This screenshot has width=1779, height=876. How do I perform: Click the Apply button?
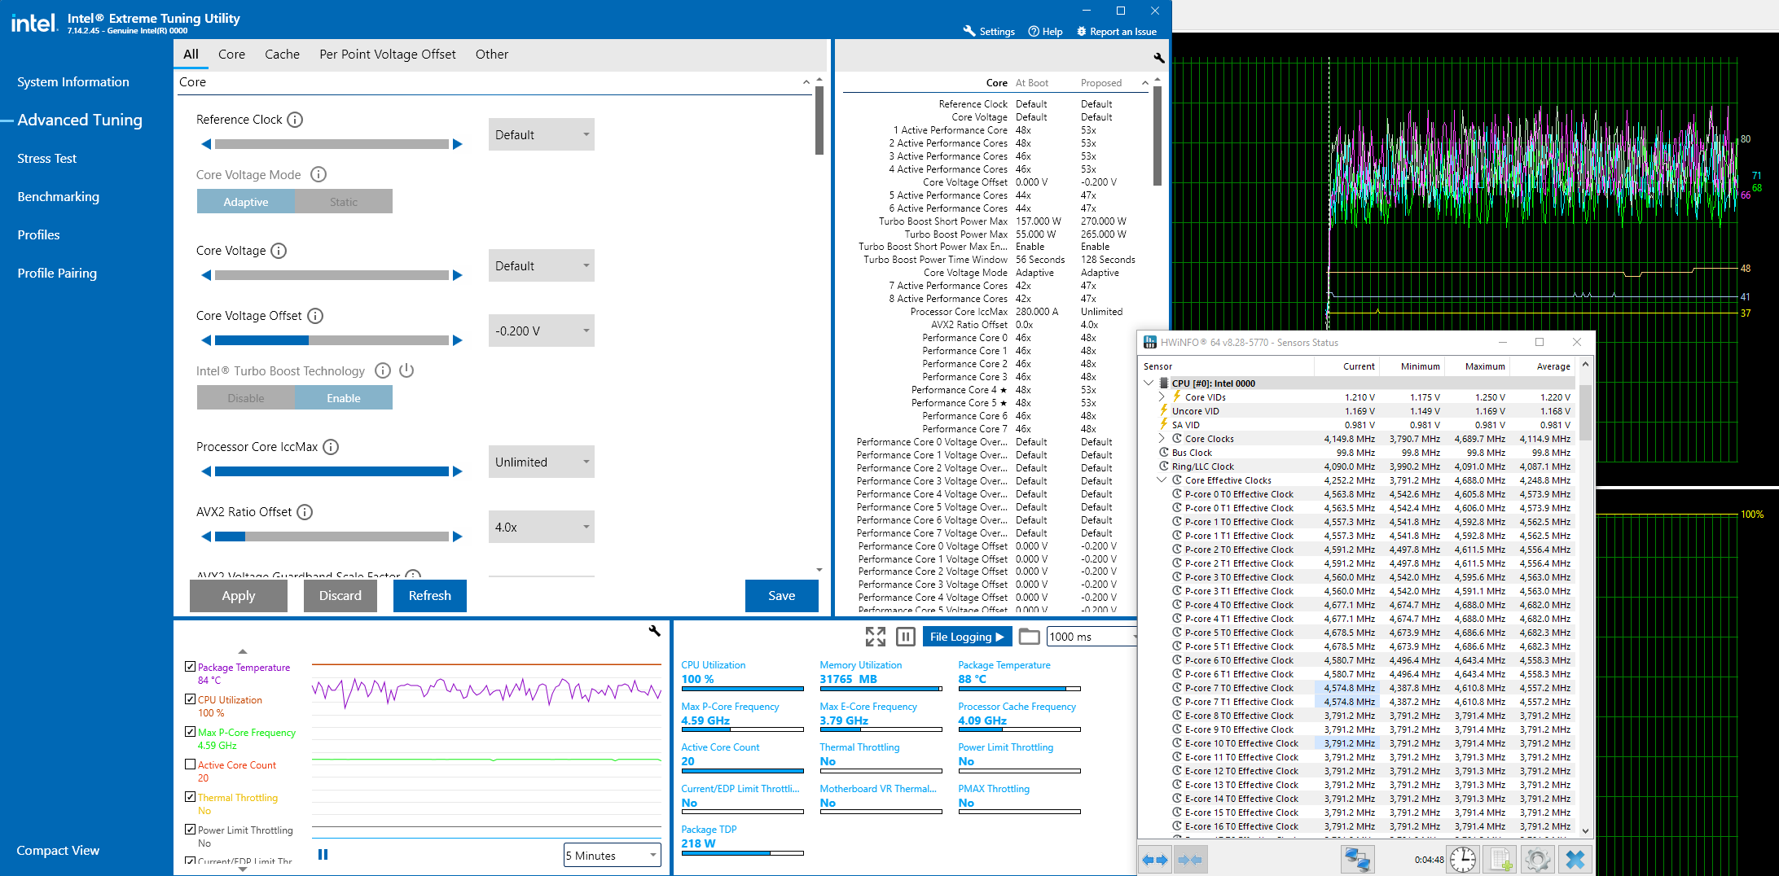tap(239, 596)
